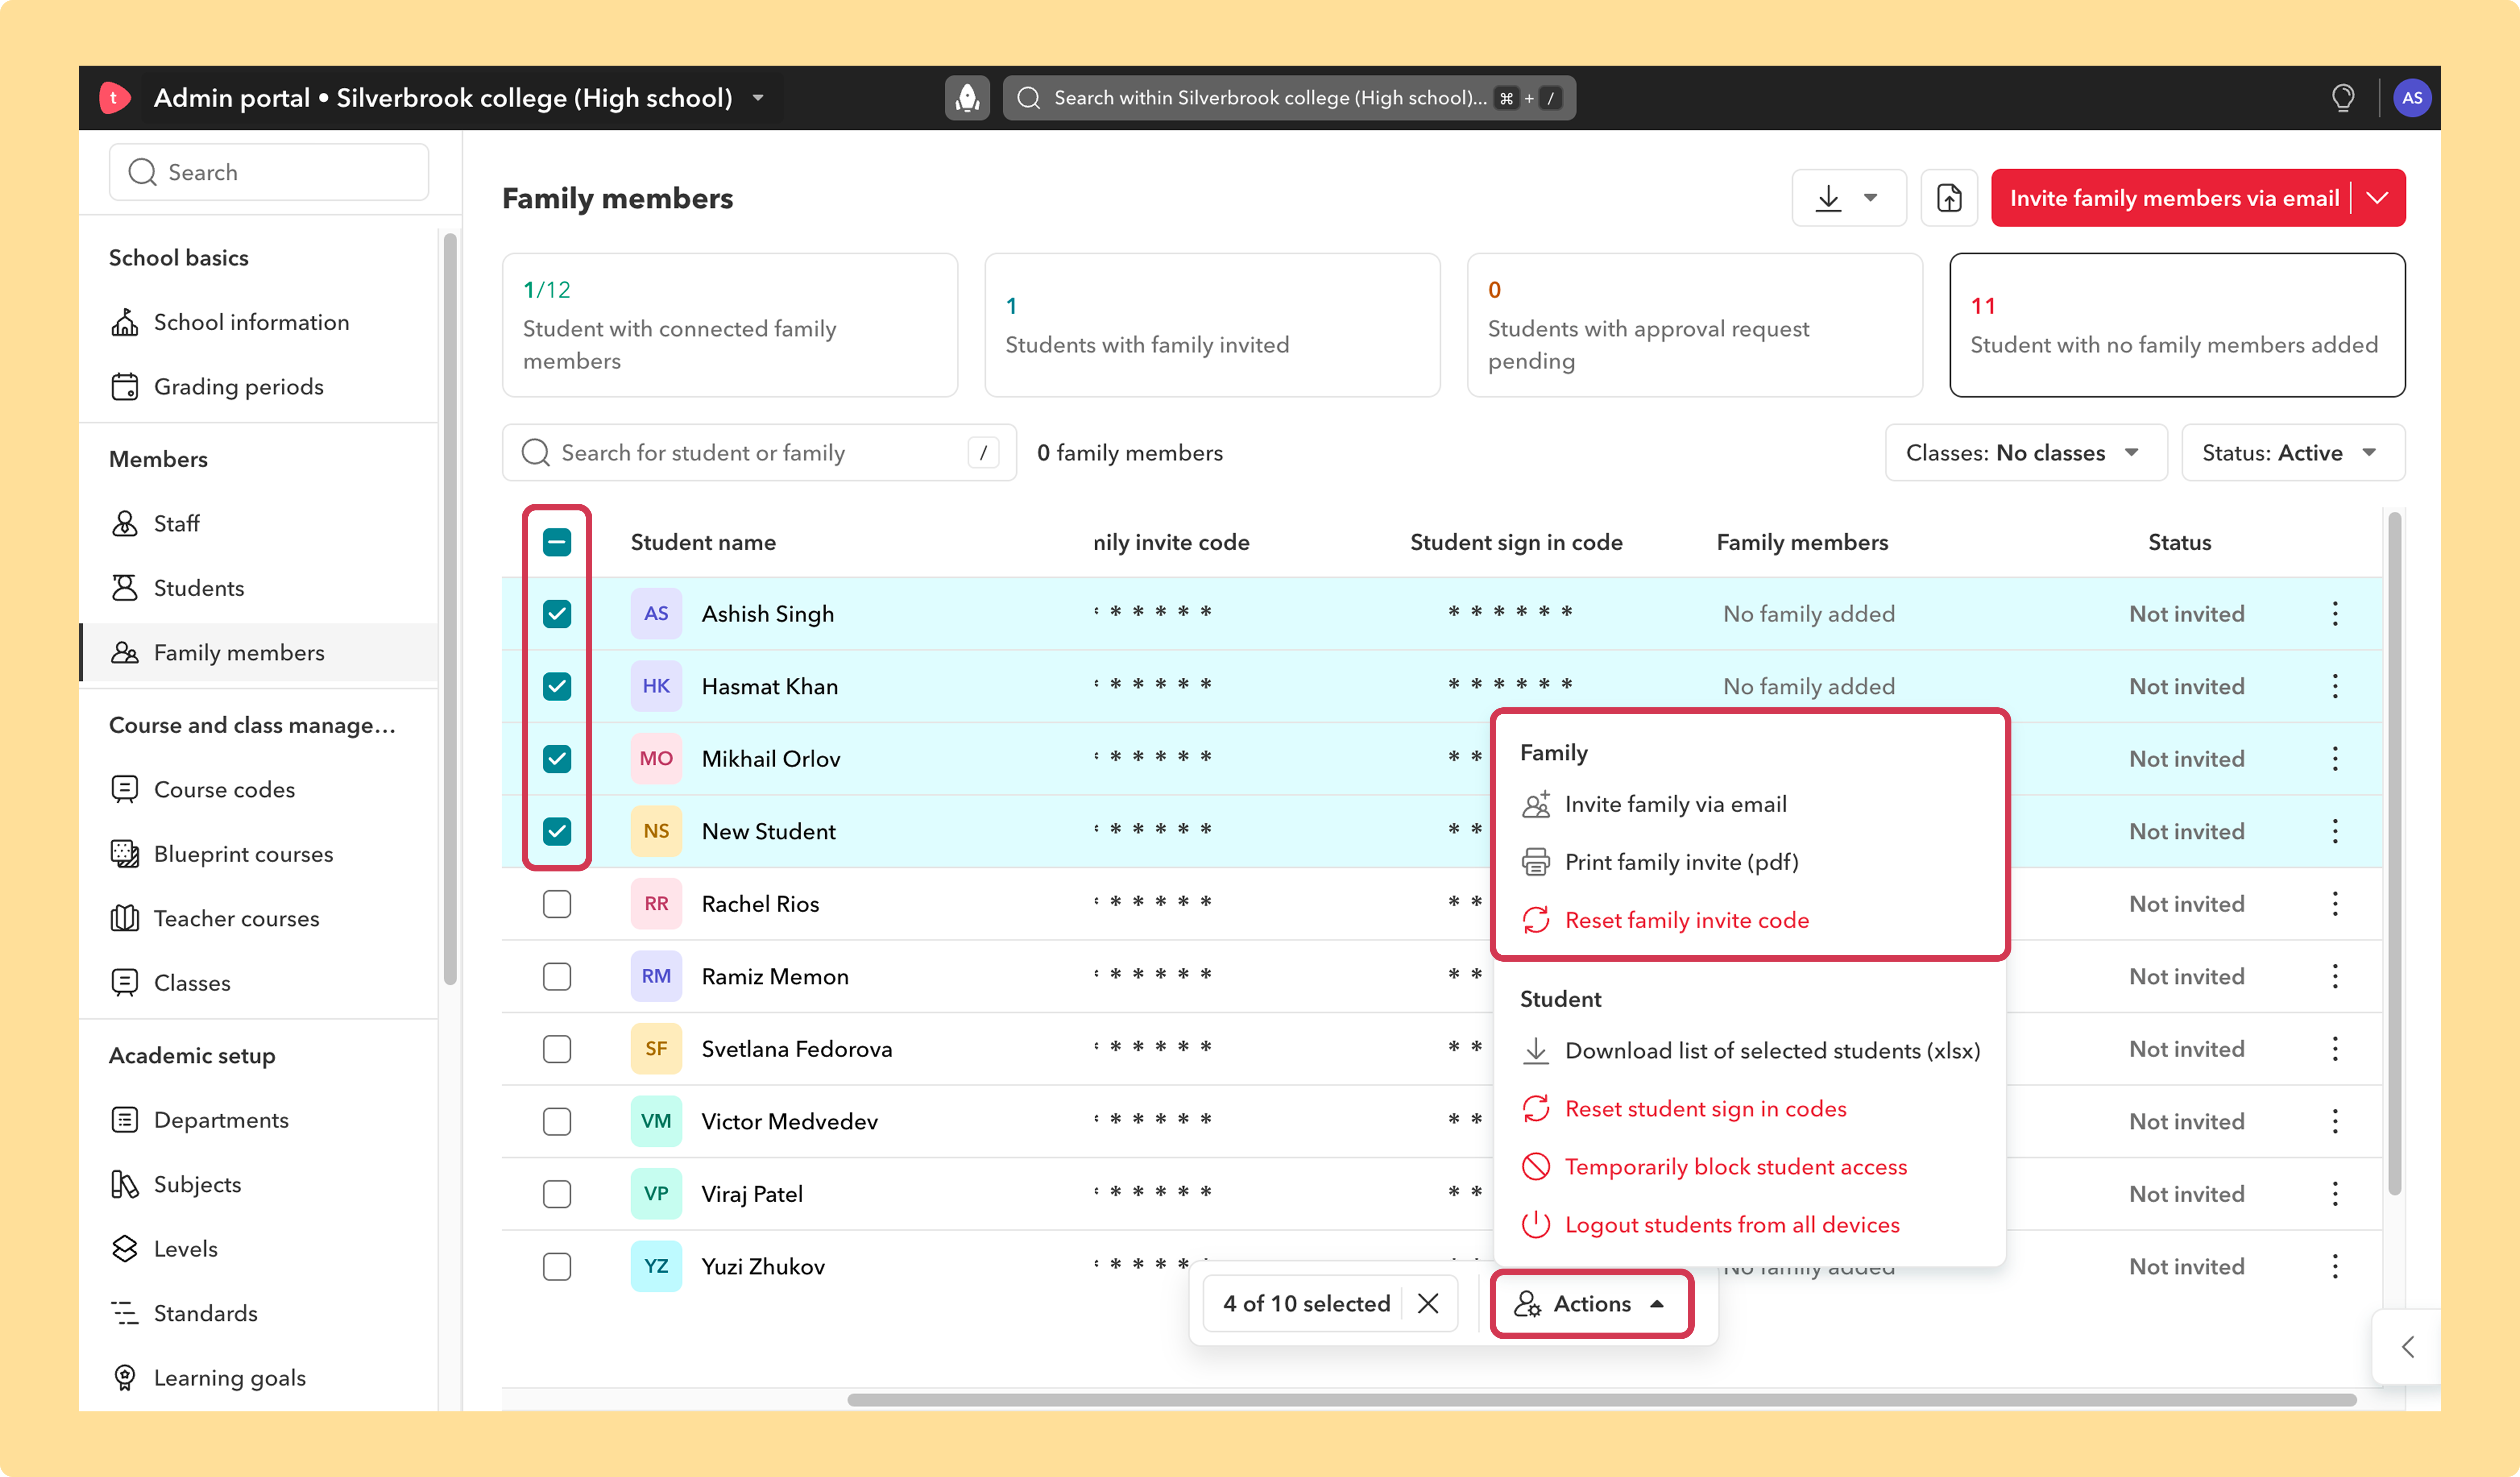Click the red app logo
2520x1477 pixels.
tap(115, 98)
